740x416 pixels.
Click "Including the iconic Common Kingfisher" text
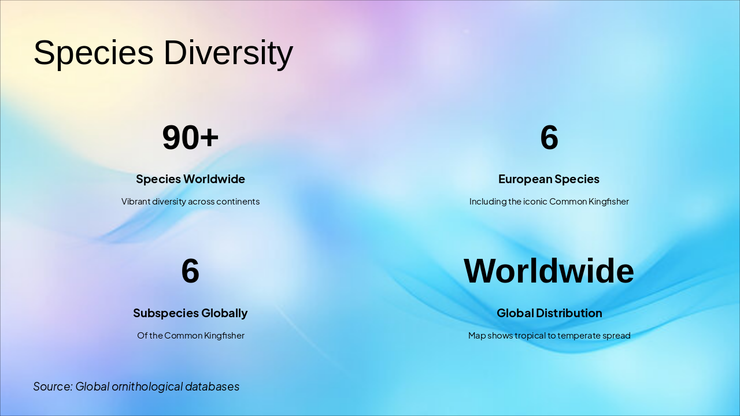point(549,202)
